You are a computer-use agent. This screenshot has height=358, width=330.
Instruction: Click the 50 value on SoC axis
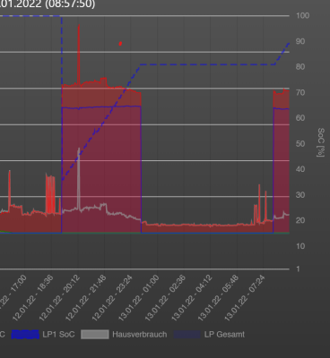click(300, 144)
